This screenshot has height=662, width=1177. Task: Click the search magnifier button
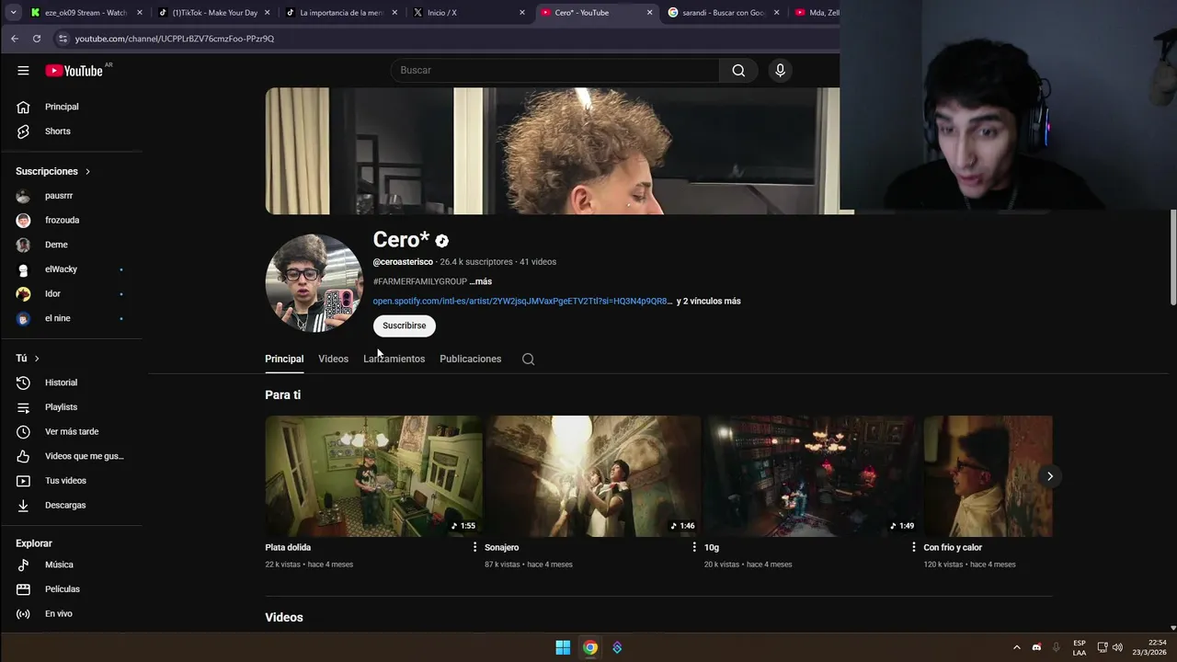pos(738,71)
